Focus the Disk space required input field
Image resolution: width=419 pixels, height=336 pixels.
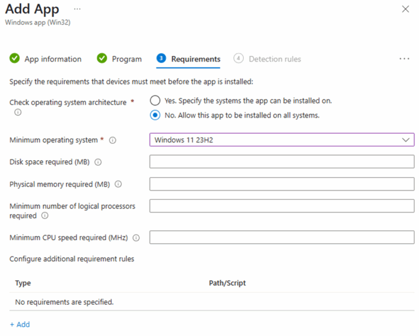pyautogui.click(x=282, y=162)
